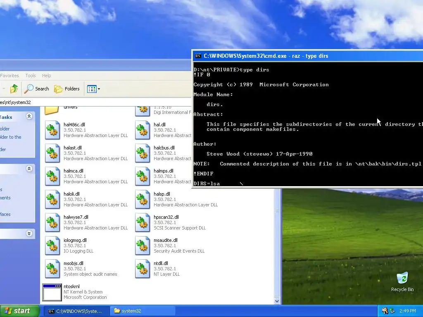Open the Start menu
This screenshot has width=423, height=317.
(20, 311)
